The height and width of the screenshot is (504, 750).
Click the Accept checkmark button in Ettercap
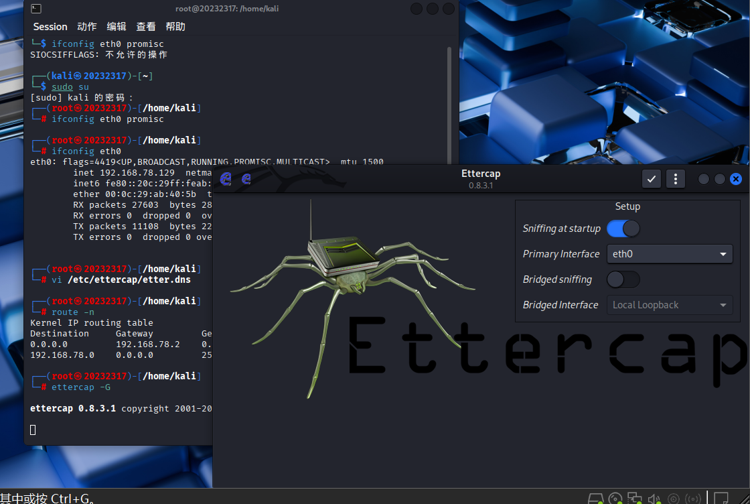(651, 179)
